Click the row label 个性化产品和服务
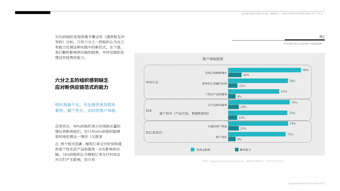The image size is (340, 191). (216, 94)
